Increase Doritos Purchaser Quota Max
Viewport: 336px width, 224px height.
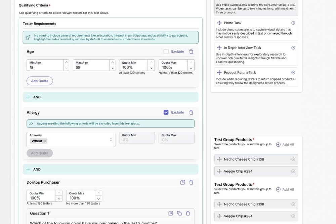(x=98, y=193)
